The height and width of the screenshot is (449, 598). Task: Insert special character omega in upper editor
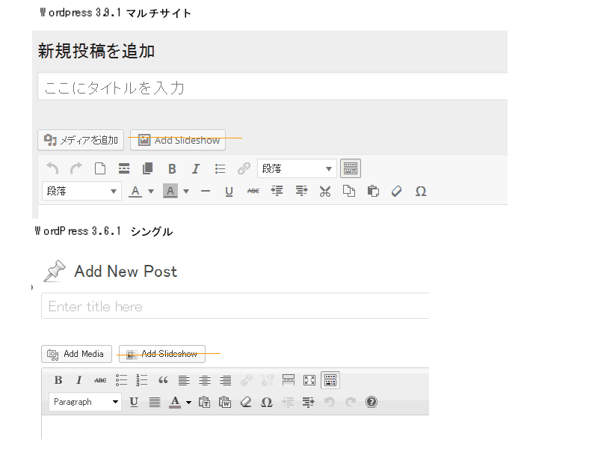pyautogui.click(x=421, y=192)
